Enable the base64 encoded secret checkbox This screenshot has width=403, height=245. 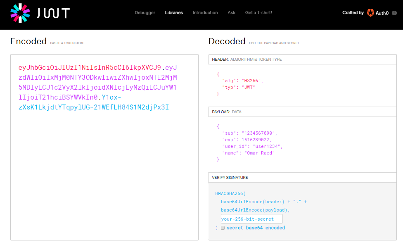pos(223,228)
